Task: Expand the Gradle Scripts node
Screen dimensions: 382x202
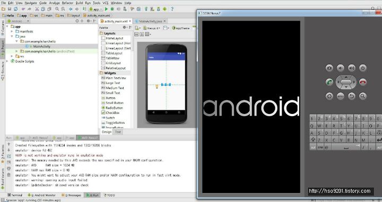Action: click(x=7, y=62)
